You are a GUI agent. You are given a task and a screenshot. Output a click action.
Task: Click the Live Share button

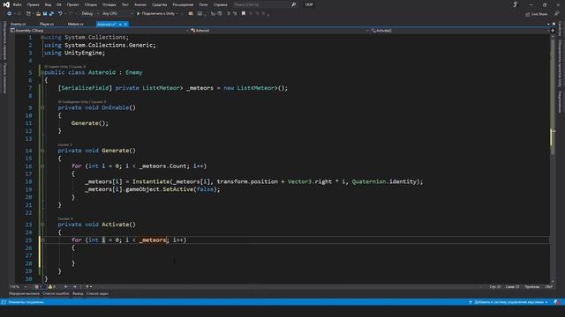(x=537, y=14)
